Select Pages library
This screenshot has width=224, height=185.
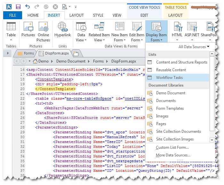[177, 124]
